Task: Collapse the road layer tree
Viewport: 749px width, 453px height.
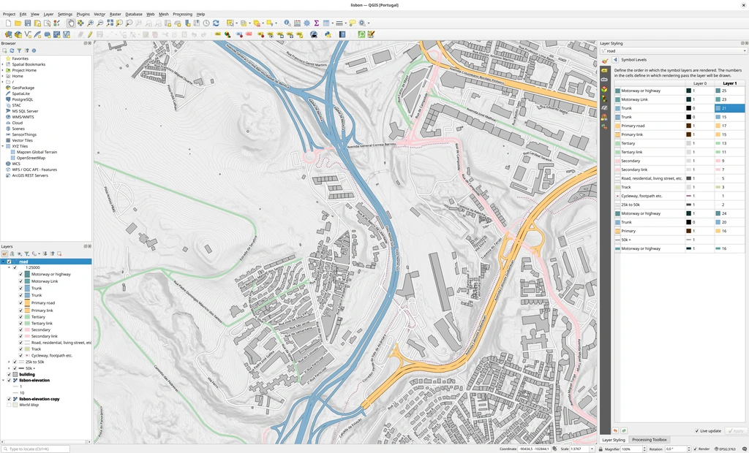Action: (x=4, y=261)
